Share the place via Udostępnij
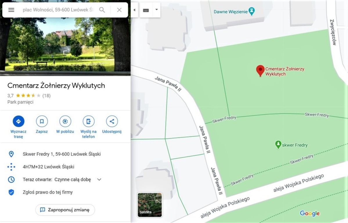Viewport: 348px width, 223px height. click(112, 121)
